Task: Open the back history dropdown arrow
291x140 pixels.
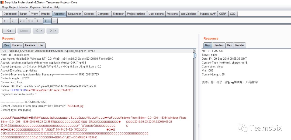Action: 41,31
